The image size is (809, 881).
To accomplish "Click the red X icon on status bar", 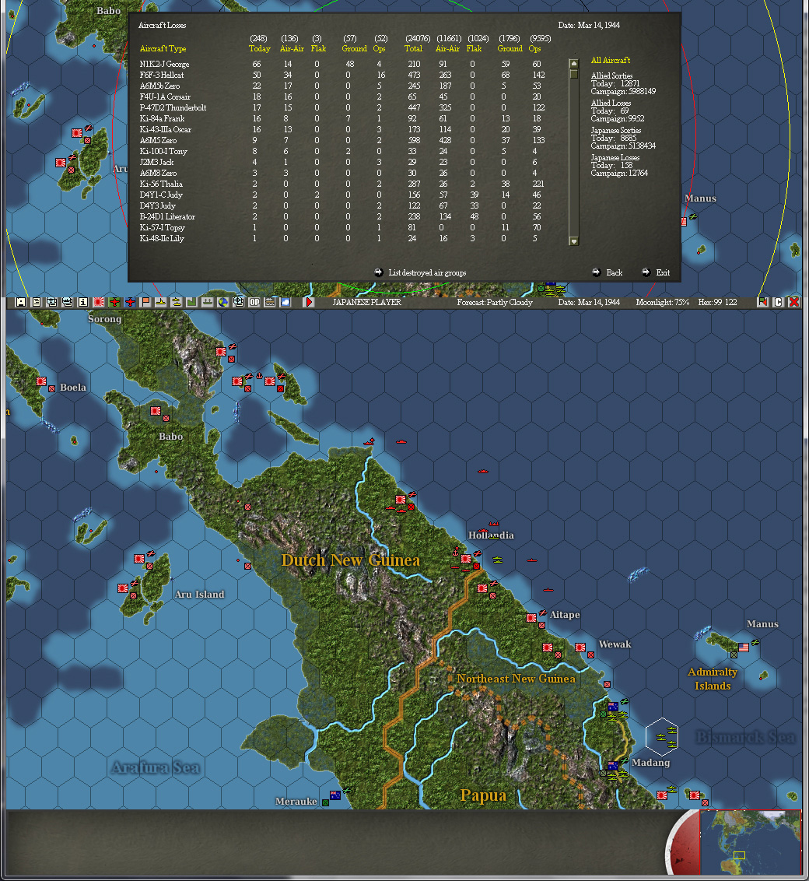I will (794, 302).
